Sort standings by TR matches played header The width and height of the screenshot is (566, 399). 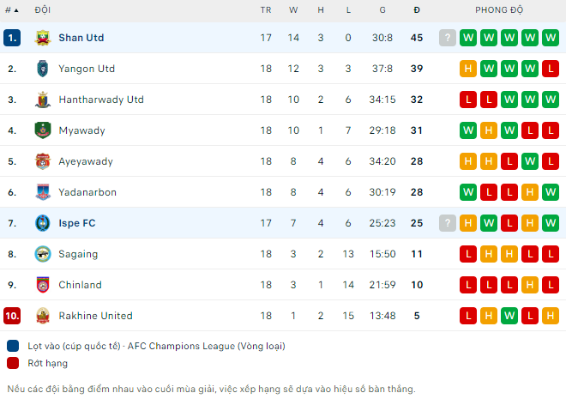[266, 10]
